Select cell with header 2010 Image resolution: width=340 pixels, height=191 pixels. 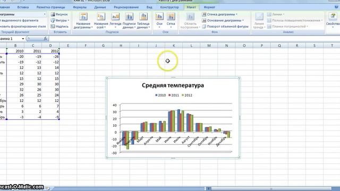[15, 51]
